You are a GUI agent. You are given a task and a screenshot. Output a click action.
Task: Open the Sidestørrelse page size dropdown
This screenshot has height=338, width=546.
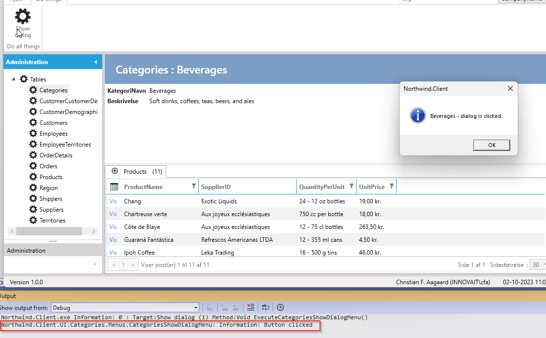538,265
